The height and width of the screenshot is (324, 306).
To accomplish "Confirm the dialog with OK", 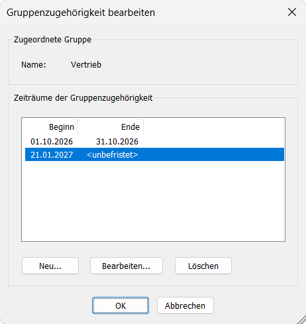I will coord(121,305).
